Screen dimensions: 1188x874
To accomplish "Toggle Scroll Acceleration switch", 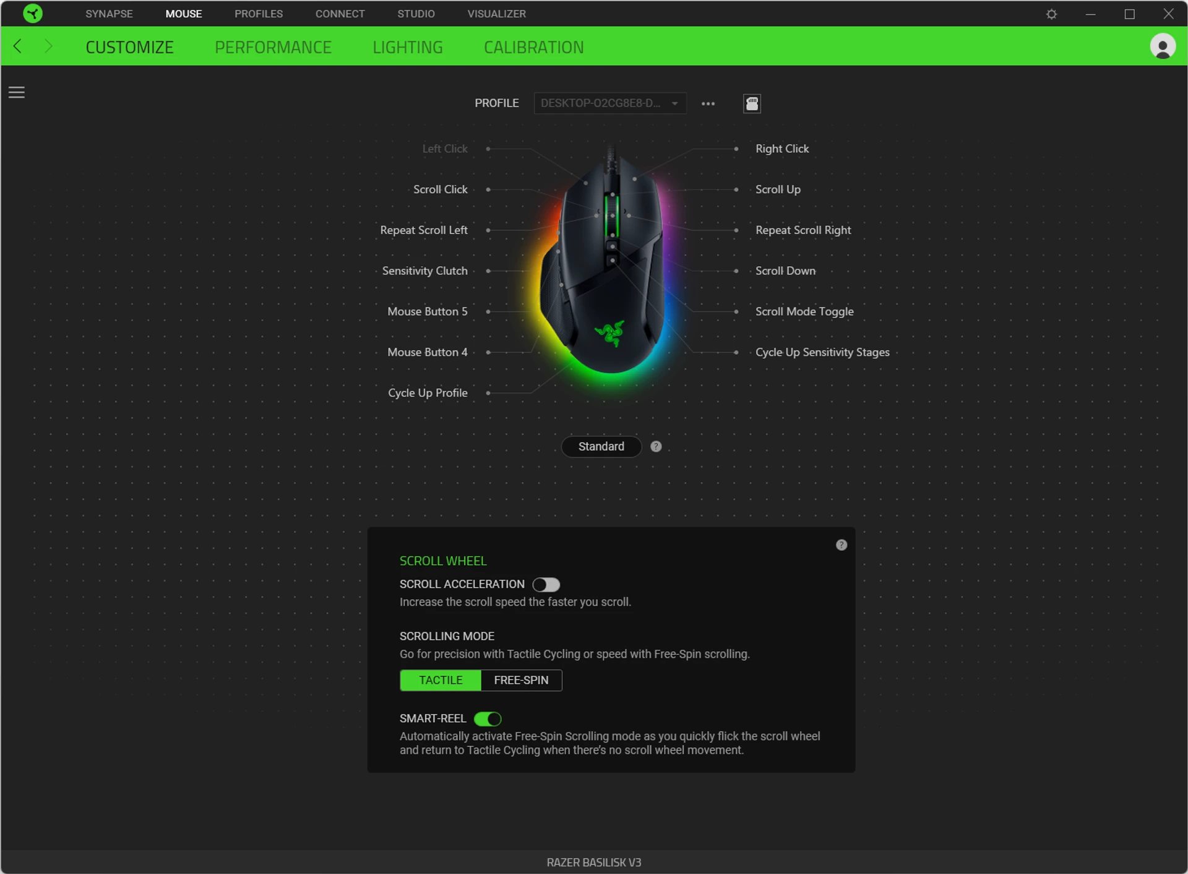I will pos(546,584).
